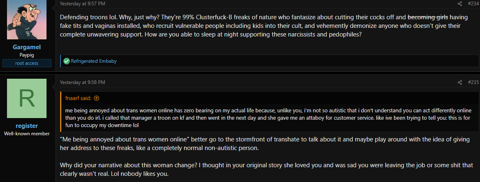Click the green checkmark reaction icon
Screen dimensions: 480x182
pyautogui.click(x=66, y=61)
